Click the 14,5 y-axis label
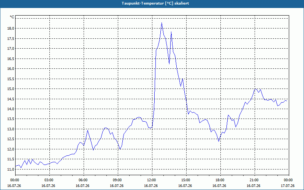Screen dimensions: 304x190 11,99
